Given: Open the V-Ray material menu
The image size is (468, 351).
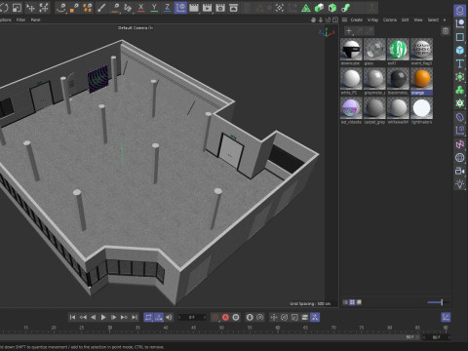Looking at the screenshot, I should tap(372, 19).
